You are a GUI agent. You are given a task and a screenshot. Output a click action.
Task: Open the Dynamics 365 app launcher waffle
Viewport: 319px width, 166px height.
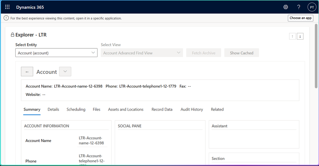point(7,7)
